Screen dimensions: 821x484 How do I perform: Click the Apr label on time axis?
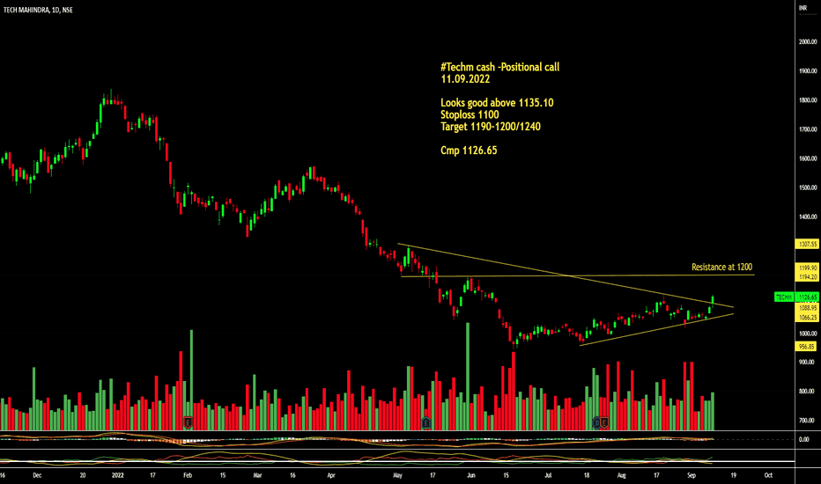pos(331,475)
